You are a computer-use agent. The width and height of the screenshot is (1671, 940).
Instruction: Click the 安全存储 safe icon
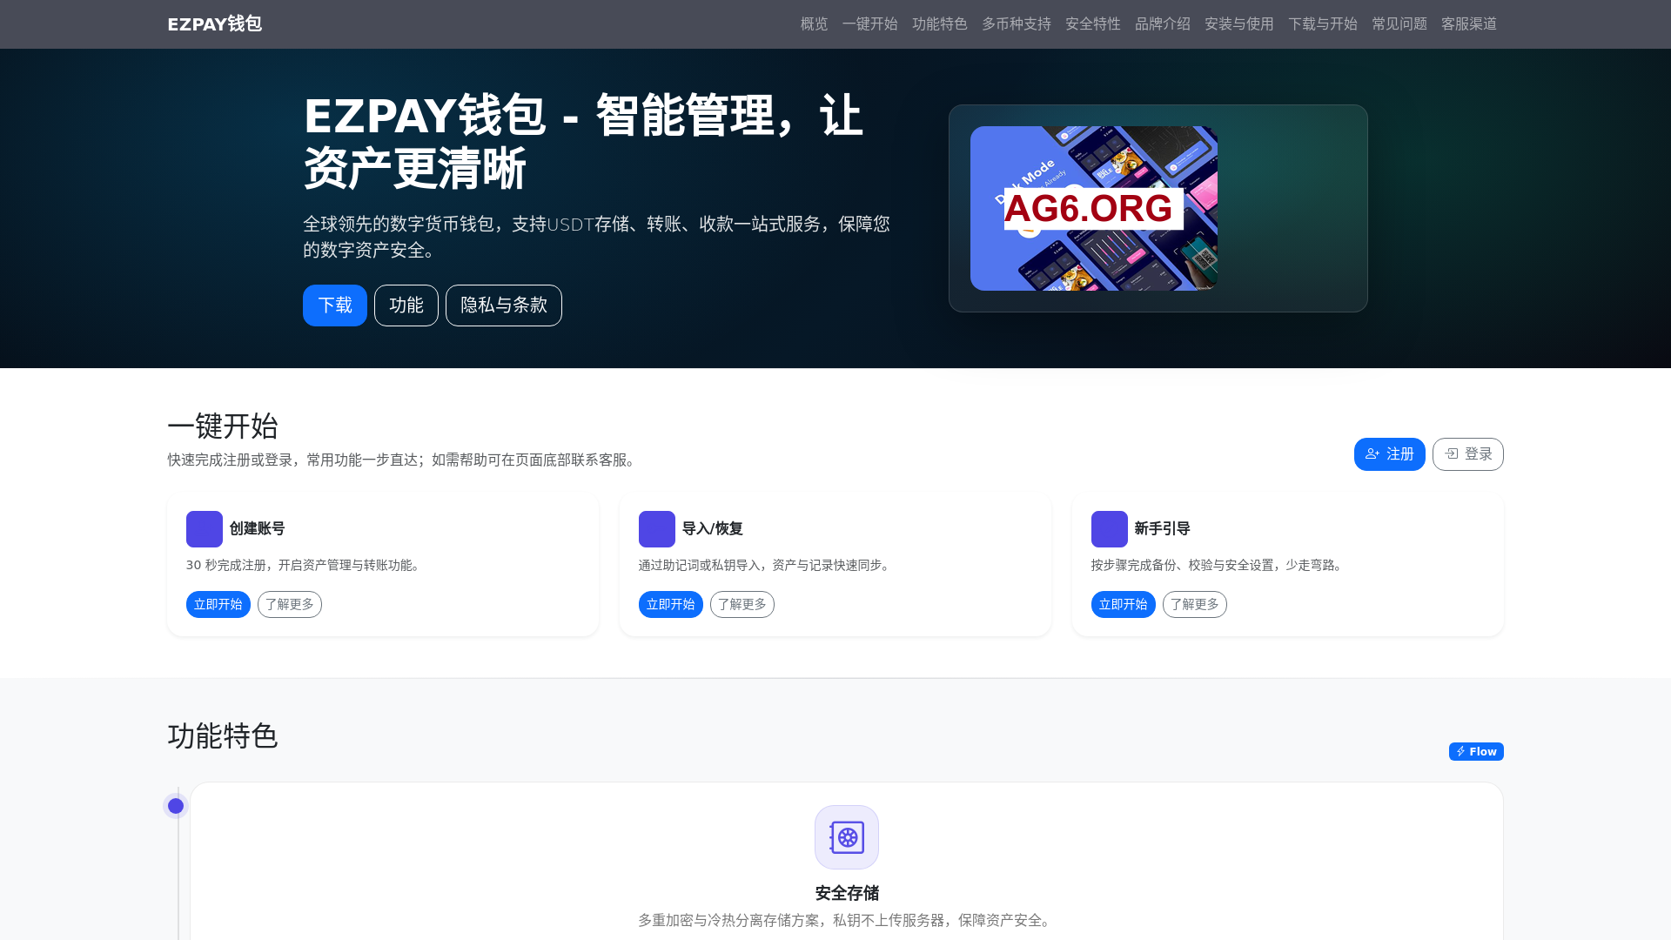point(847,837)
